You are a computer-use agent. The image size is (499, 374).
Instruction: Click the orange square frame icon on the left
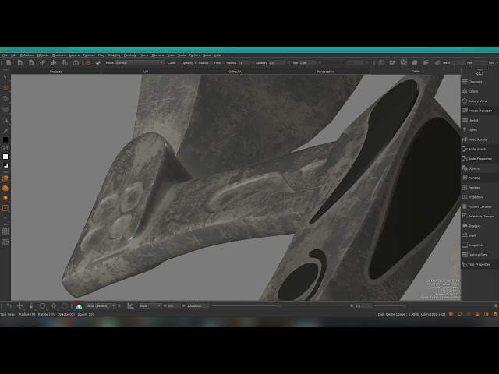coord(5,208)
